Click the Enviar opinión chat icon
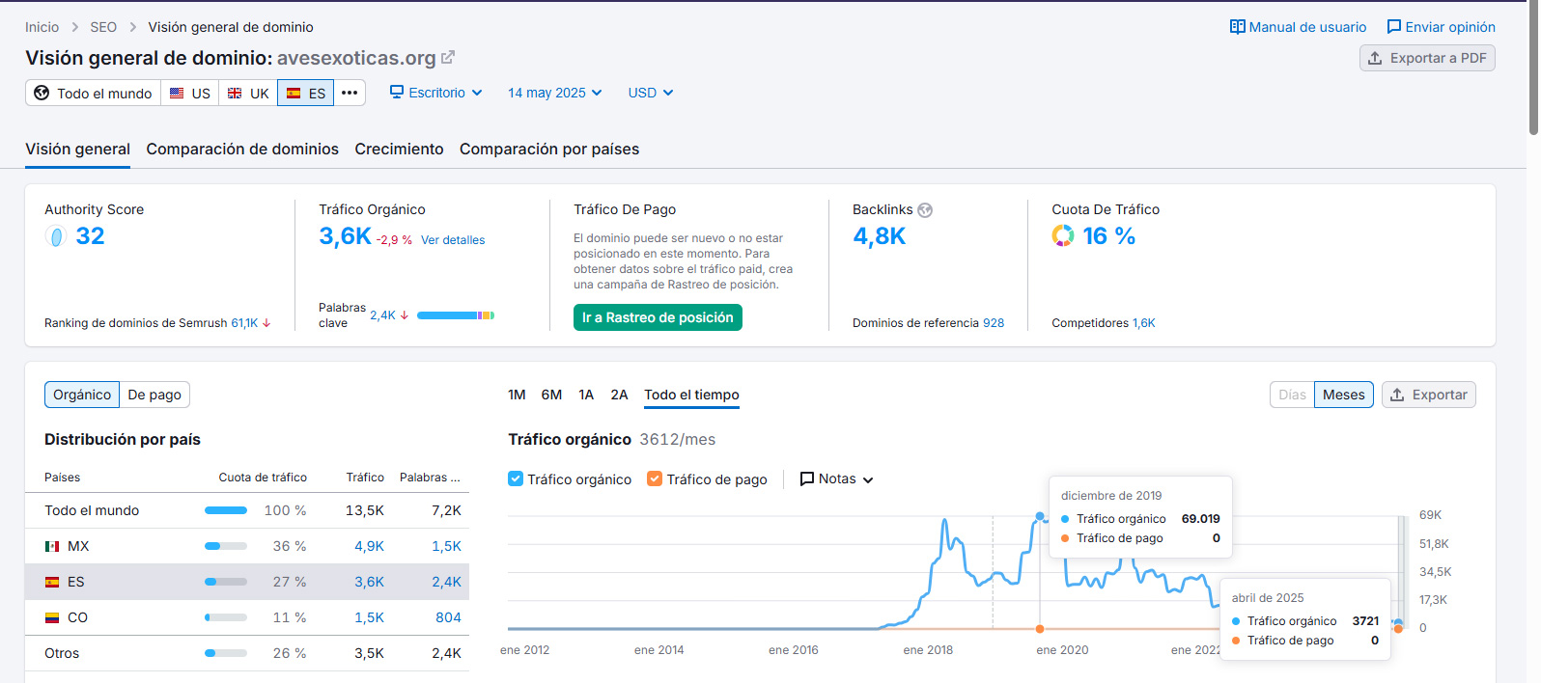 (x=1393, y=27)
